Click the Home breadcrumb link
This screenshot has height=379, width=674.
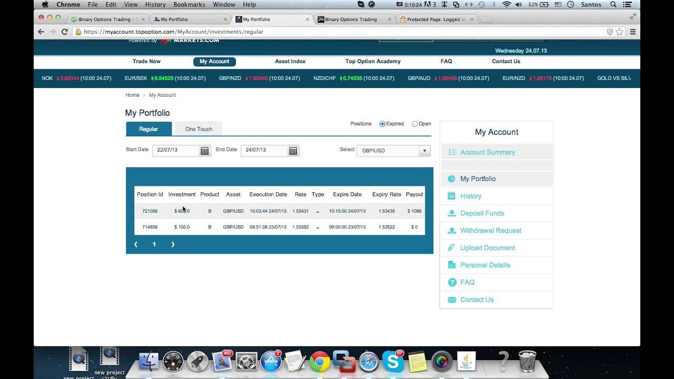pos(132,95)
